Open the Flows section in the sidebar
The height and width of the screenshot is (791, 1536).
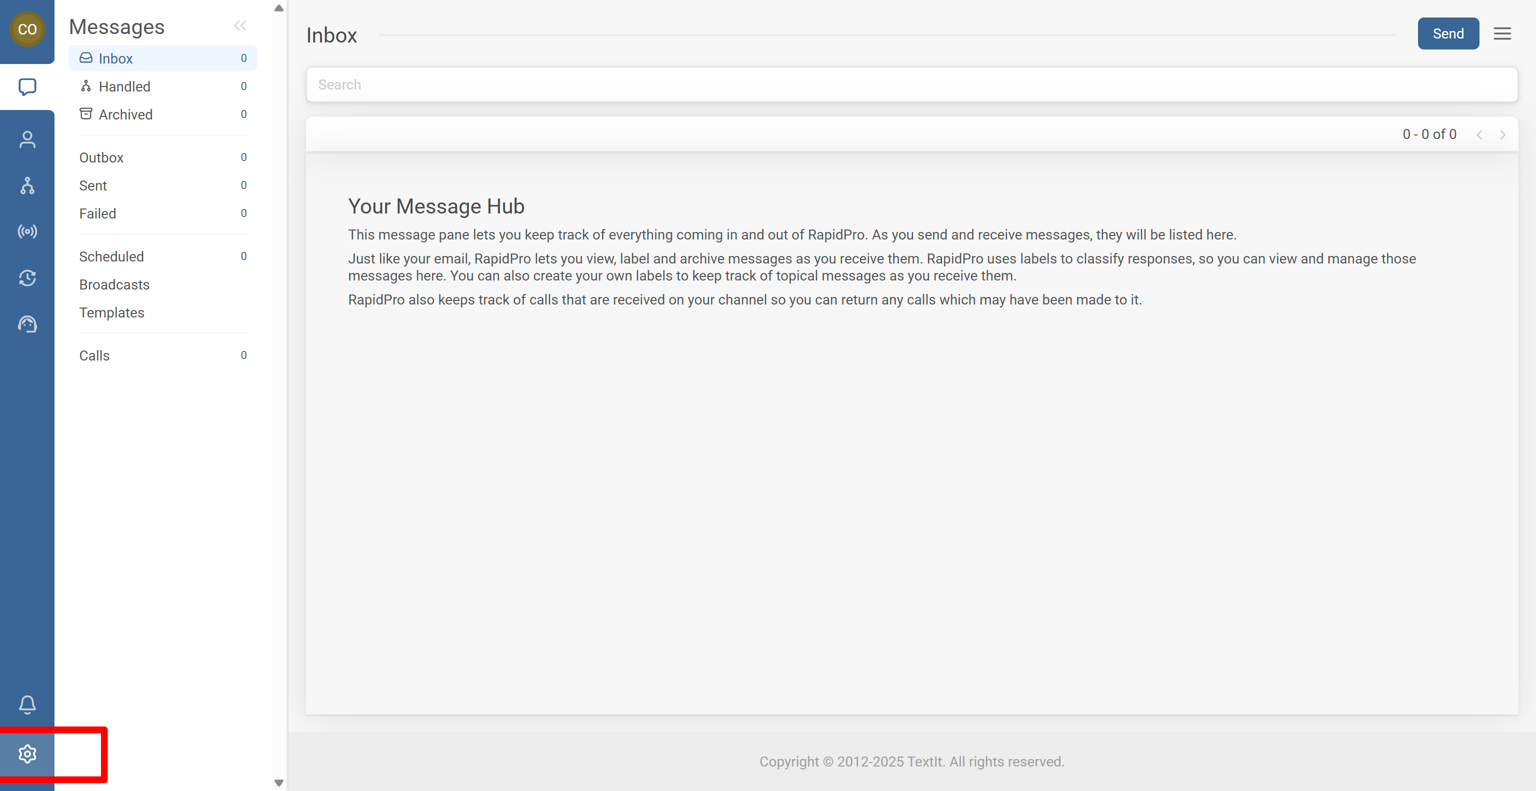point(27,185)
